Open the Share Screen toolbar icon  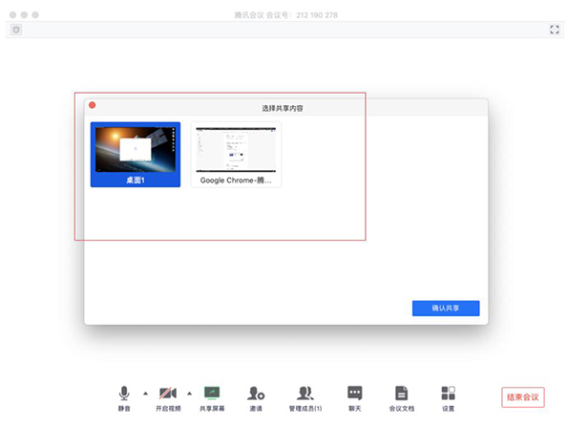[212, 394]
